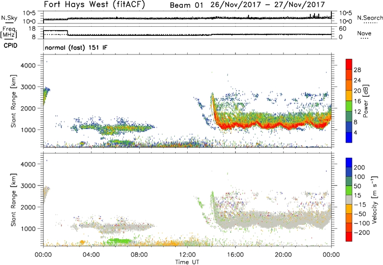This screenshot has height=265, width=383.
Task: Click the 'Freq. [MHz]' axis label
Action: click(9, 32)
